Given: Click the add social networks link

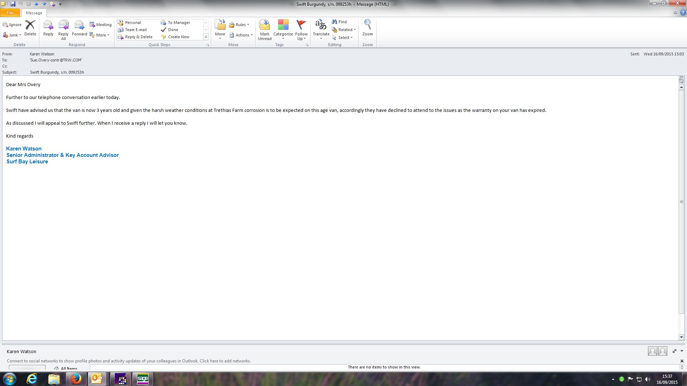Looking at the screenshot, I should (x=225, y=361).
